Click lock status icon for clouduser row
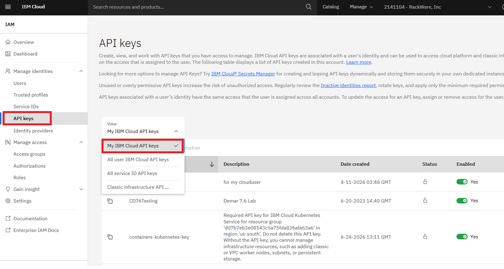 tap(425, 182)
